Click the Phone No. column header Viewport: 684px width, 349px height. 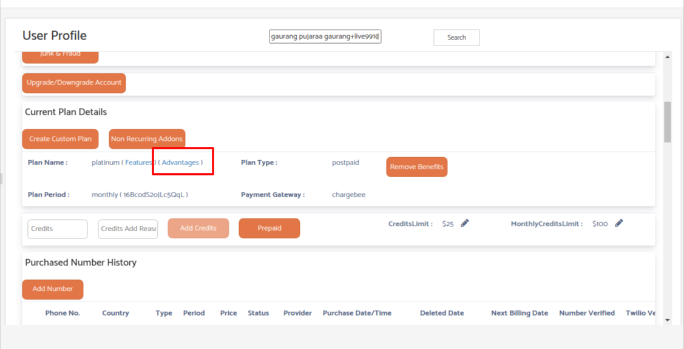coord(63,313)
